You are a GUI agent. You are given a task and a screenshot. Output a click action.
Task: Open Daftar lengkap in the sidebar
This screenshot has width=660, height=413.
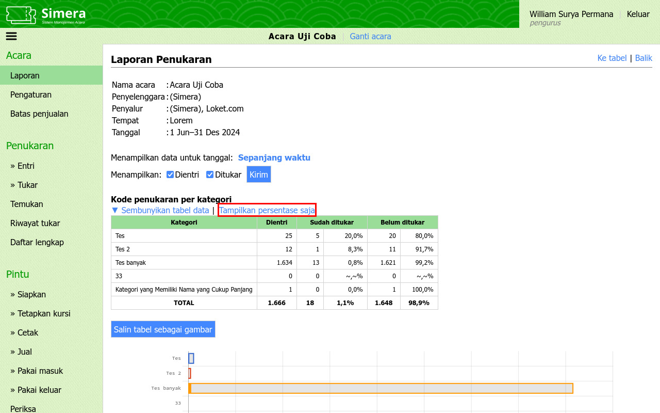51,242
